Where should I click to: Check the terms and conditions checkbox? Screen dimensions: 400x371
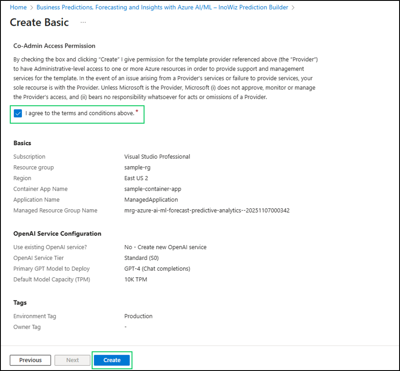(18, 113)
